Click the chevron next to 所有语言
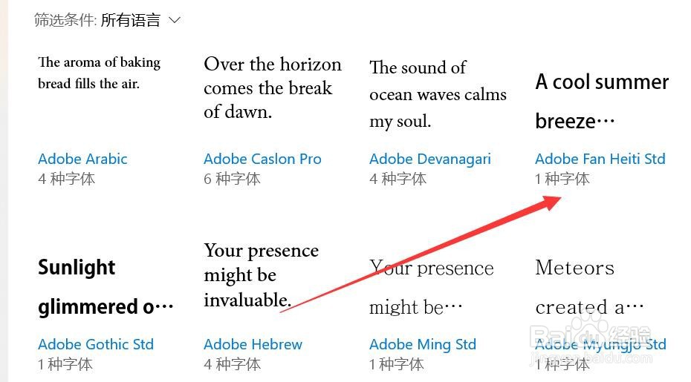The height and width of the screenshot is (382, 691). click(175, 20)
